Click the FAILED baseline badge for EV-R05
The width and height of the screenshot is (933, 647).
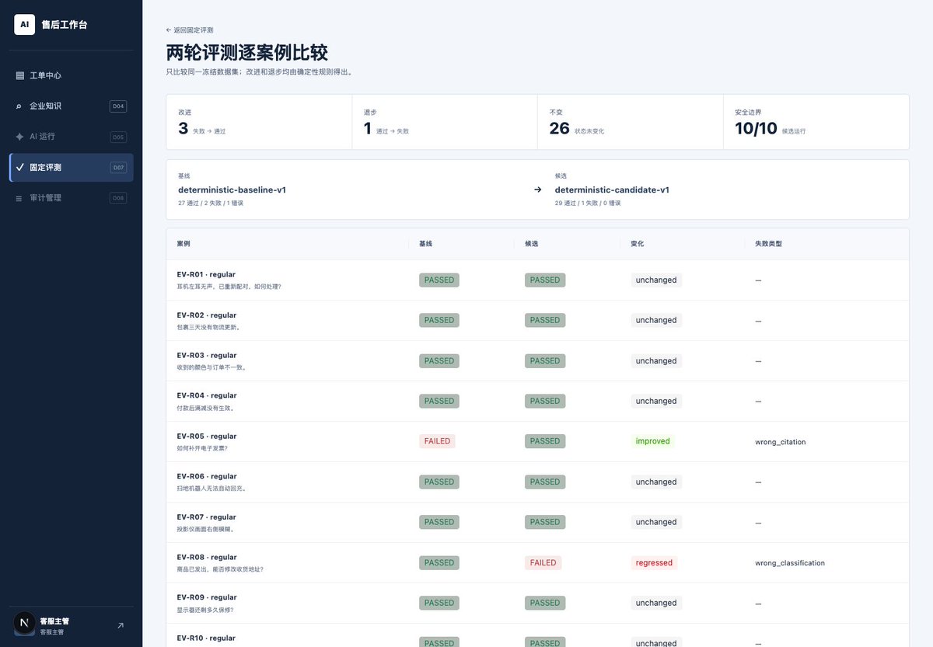[x=437, y=441]
